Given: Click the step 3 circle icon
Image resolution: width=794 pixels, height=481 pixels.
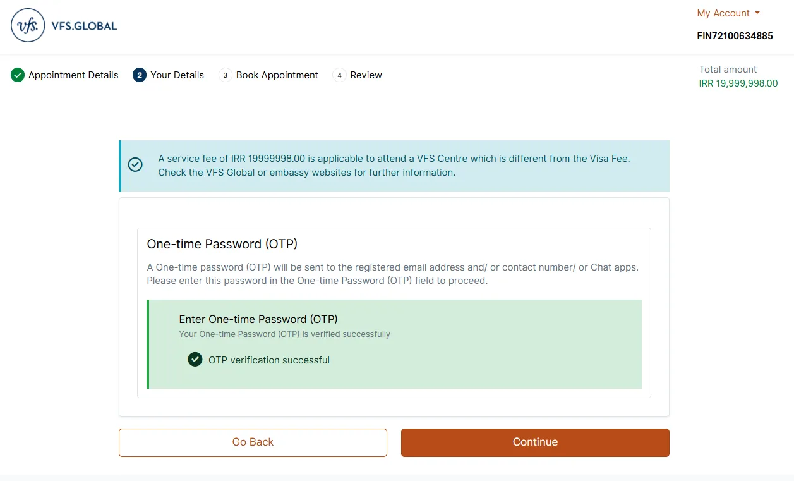Looking at the screenshot, I should point(226,75).
